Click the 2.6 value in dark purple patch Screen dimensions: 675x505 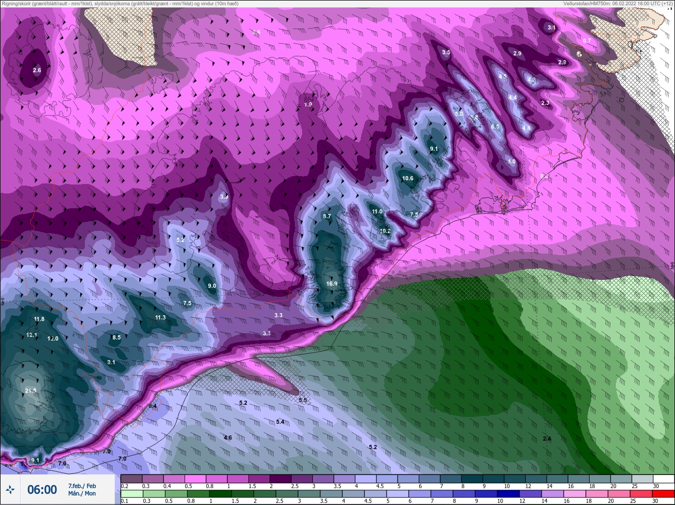pyautogui.click(x=37, y=70)
